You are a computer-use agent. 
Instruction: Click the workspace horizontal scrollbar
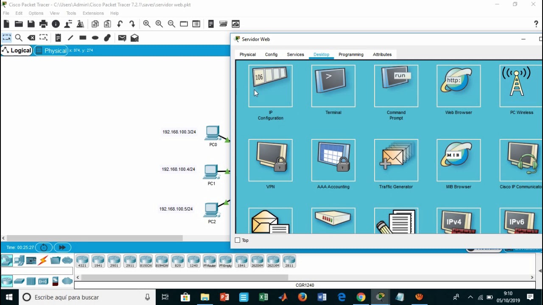click(x=95, y=238)
